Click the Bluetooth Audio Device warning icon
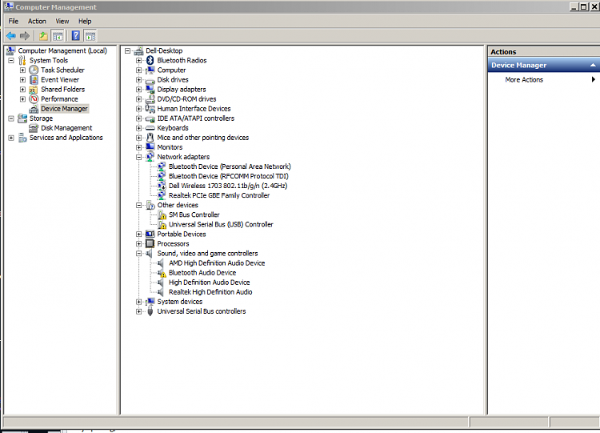 [x=162, y=273]
